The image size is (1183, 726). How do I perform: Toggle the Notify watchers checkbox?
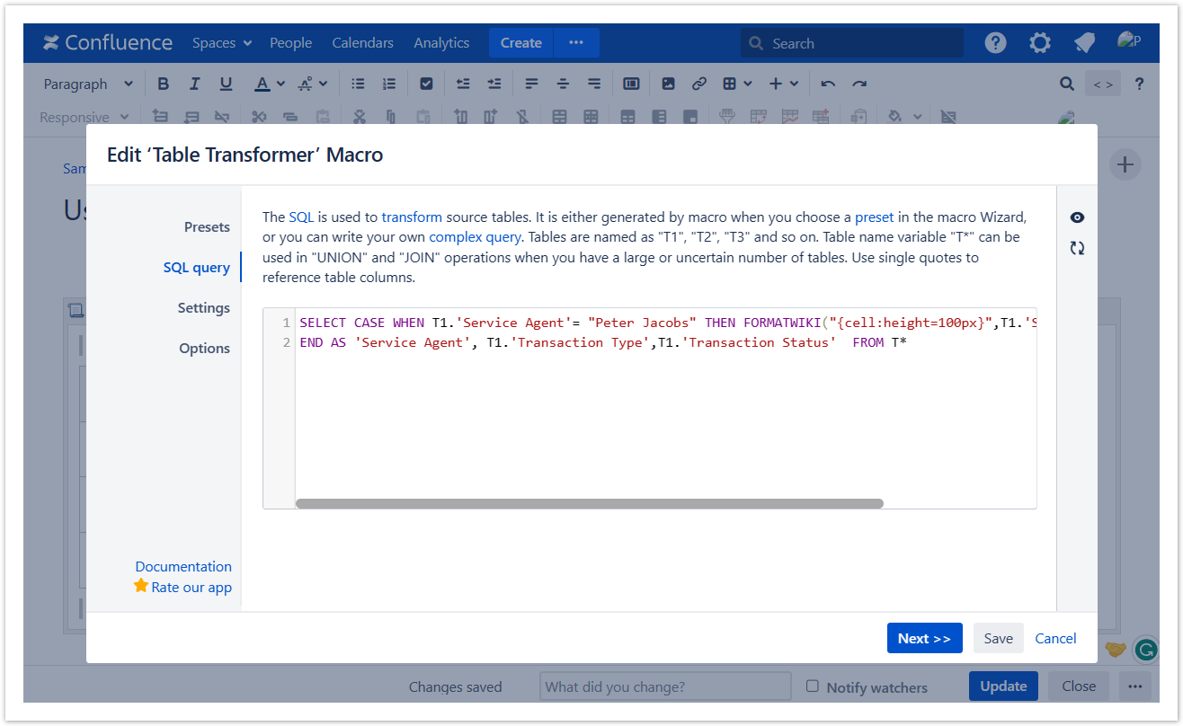[813, 686]
